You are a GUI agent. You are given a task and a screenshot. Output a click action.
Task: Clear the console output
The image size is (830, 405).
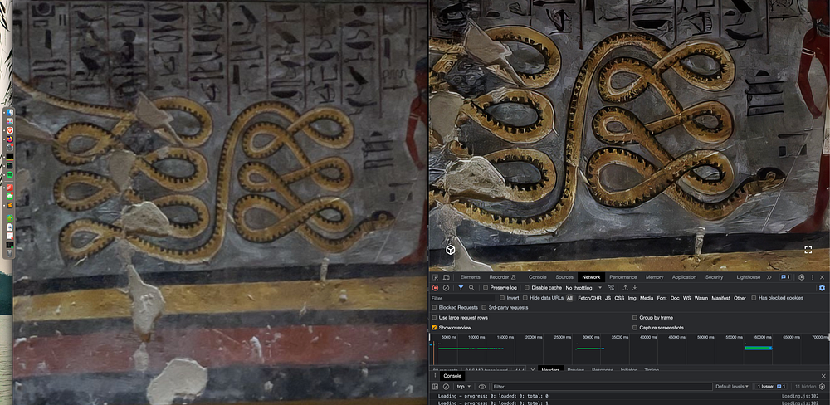pyautogui.click(x=446, y=387)
